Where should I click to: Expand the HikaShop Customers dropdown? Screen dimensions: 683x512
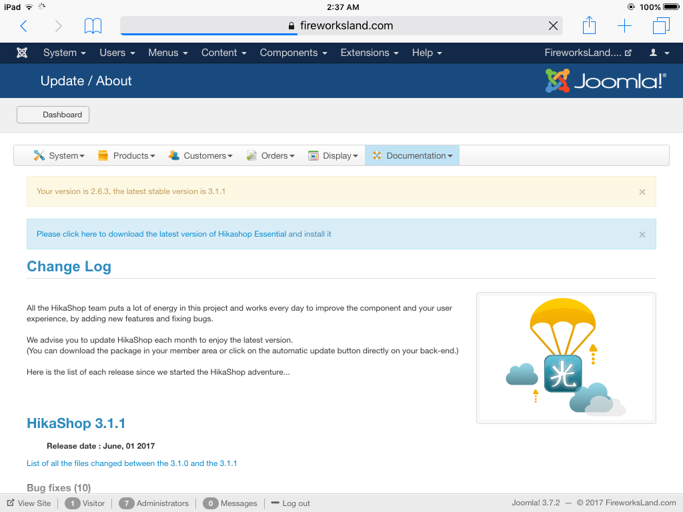click(200, 155)
